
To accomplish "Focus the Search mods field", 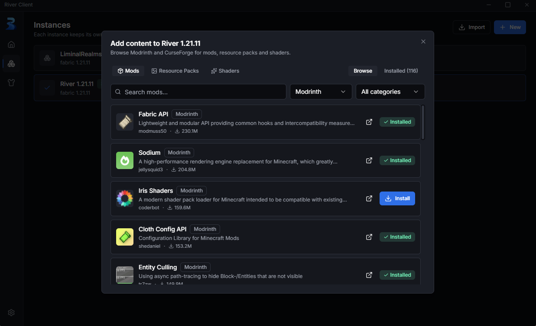I will 198,92.
